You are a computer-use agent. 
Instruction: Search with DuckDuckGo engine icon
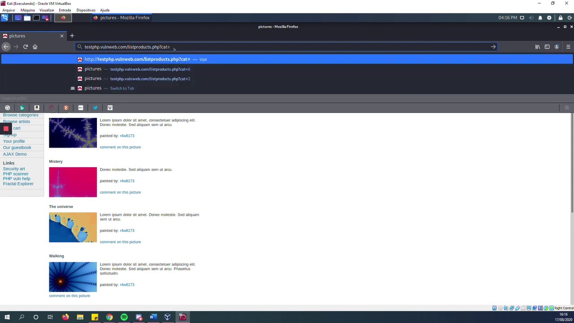(x=66, y=108)
